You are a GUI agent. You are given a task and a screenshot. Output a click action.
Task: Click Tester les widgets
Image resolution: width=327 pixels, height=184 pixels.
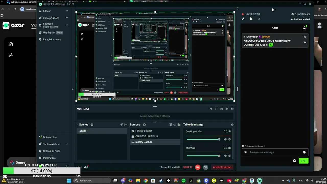coord(170,167)
